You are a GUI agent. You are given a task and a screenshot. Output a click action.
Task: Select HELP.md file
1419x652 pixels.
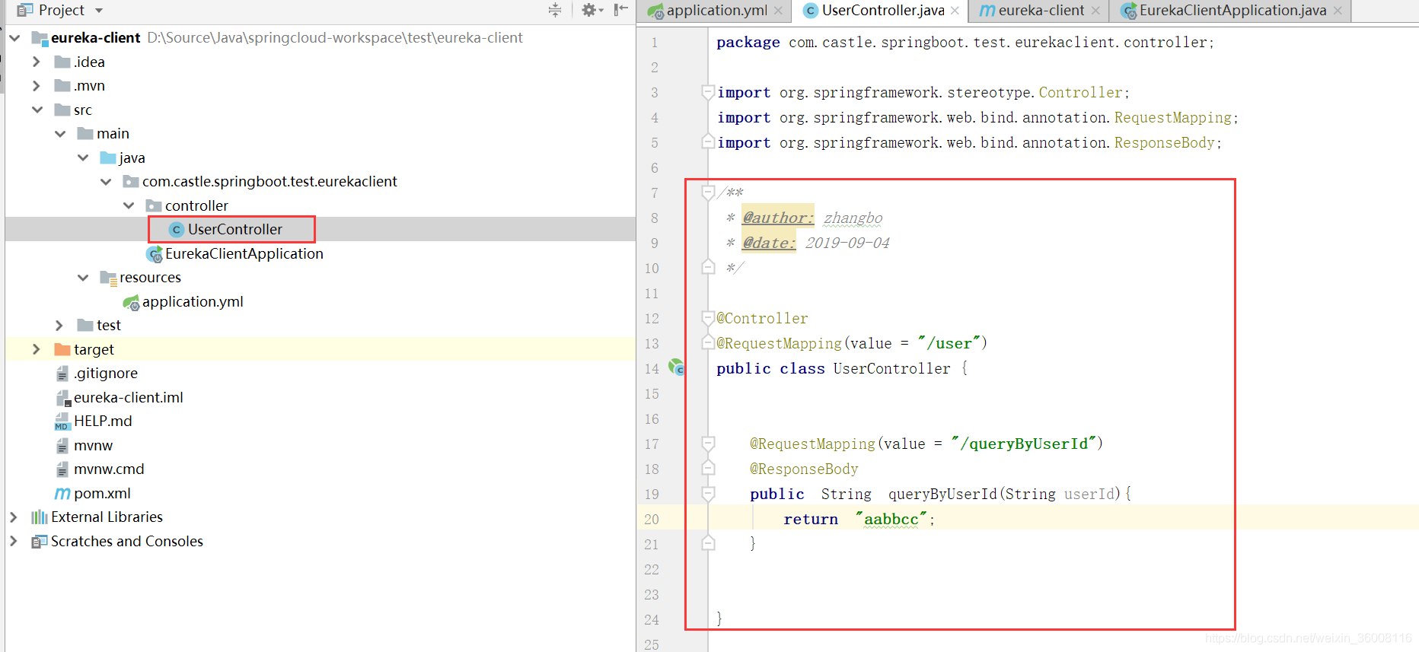pos(103,421)
